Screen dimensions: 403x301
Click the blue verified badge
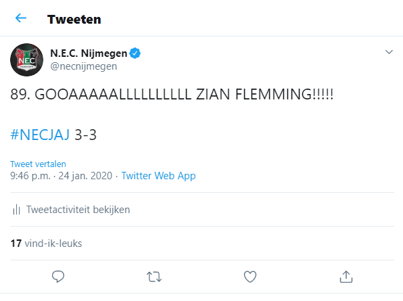135,53
